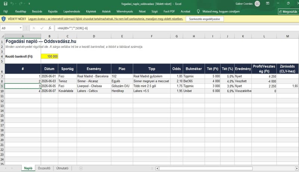The image size is (299, 172).
Task: Click the Redo arrow icon
Action: 21,4
